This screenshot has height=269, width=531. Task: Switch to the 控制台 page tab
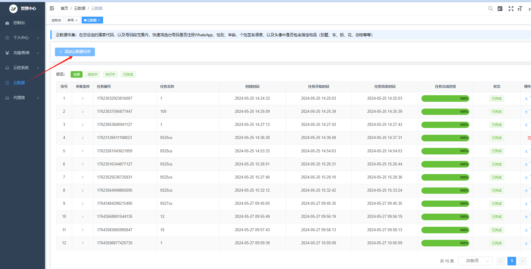pyautogui.click(x=56, y=20)
